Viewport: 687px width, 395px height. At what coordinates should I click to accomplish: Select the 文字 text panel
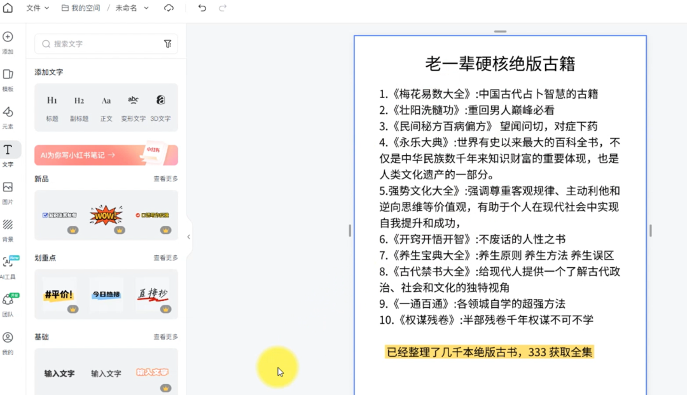click(8, 155)
